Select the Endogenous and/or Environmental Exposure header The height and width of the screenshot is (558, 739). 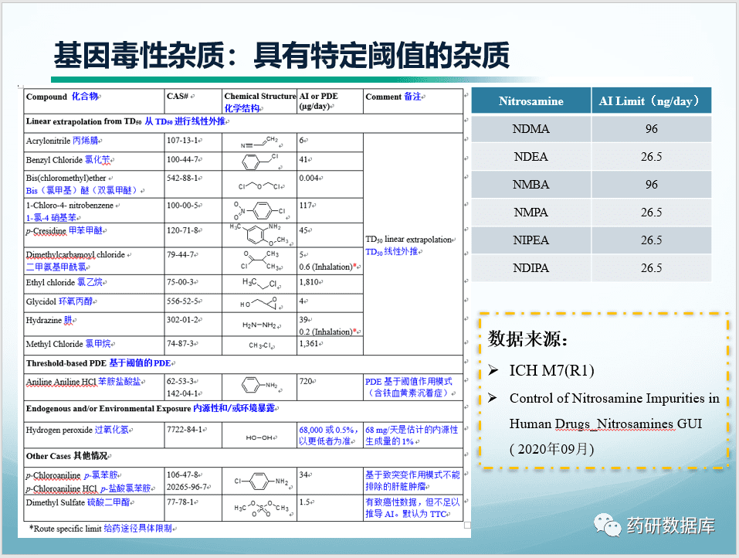click(x=243, y=410)
